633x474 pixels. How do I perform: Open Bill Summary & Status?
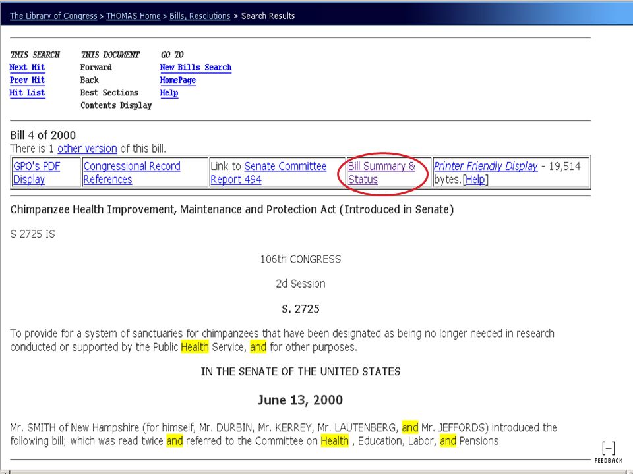tap(382, 172)
